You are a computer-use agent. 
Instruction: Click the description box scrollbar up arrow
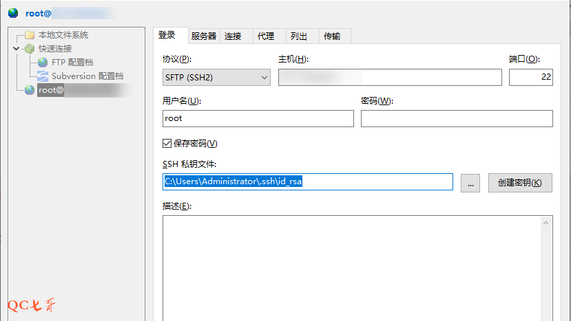pyautogui.click(x=546, y=223)
